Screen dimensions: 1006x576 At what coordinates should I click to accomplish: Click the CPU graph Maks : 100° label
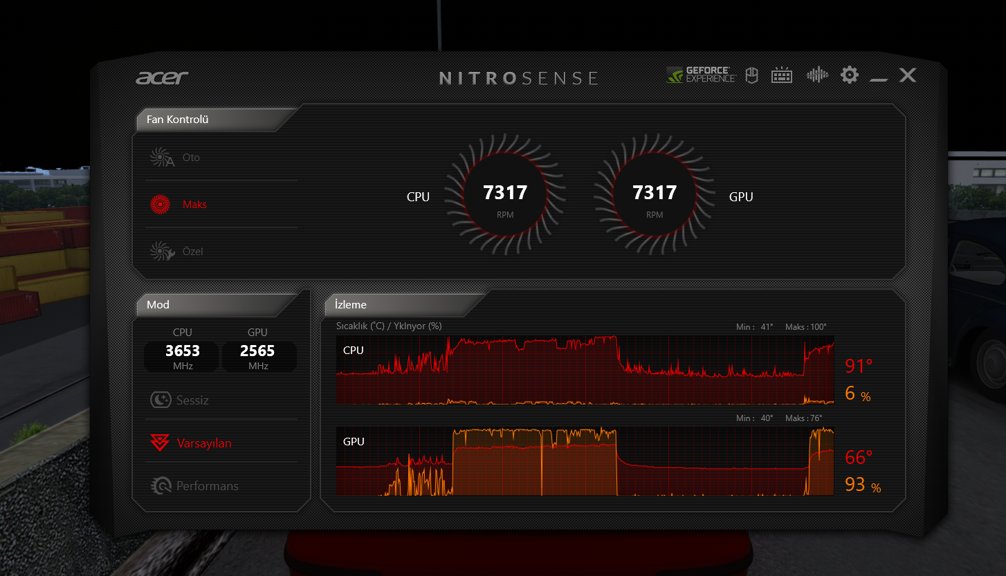tap(806, 327)
